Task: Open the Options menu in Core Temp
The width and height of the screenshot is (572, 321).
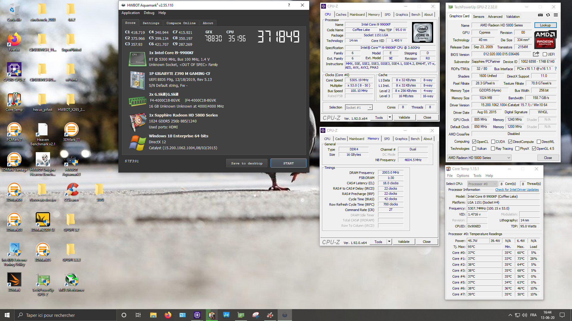Action: click(463, 176)
